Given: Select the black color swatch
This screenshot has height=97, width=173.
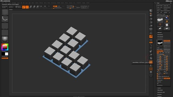Looking at the screenshot, I should tap(3, 54).
